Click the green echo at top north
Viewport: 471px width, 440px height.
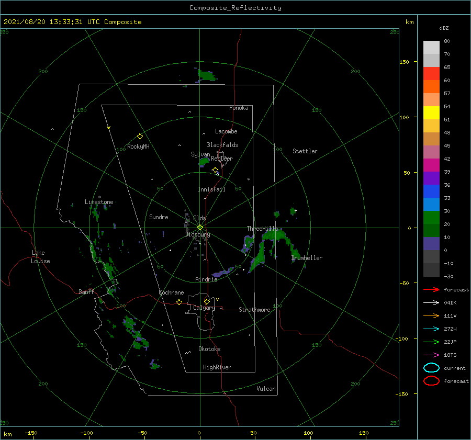point(206,75)
